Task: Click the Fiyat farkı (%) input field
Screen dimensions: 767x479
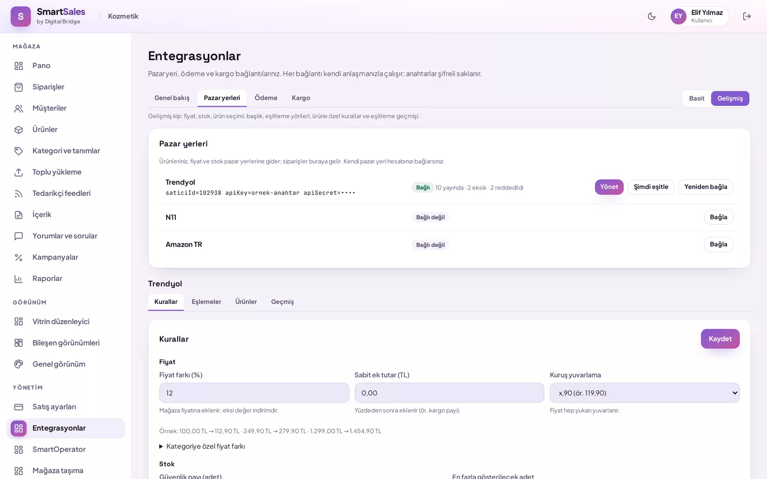Action: (254, 393)
